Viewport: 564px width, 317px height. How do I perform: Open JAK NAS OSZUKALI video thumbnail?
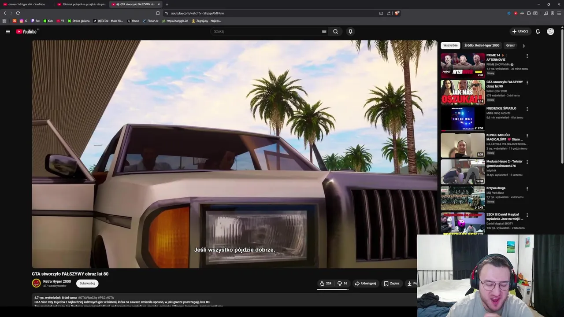tap(463, 92)
